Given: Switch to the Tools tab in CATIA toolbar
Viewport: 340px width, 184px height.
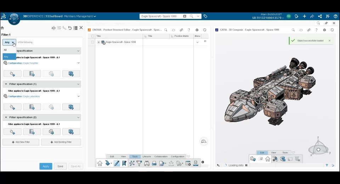Looking at the screenshot, I should coord(285,153).
